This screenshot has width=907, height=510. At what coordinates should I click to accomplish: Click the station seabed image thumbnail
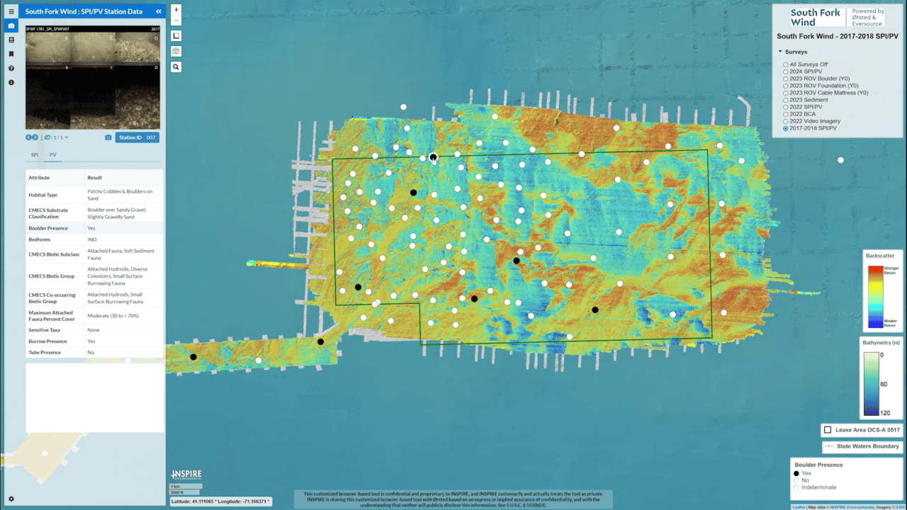click(x=93, y=78)
